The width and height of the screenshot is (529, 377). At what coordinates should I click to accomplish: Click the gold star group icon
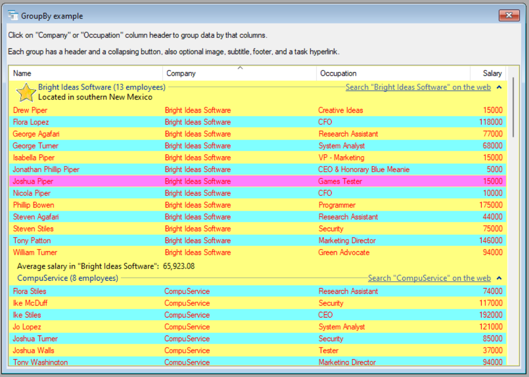pos(26,93)
